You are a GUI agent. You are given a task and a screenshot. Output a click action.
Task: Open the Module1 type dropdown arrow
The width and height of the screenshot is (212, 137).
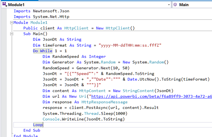tap(169, 5)
